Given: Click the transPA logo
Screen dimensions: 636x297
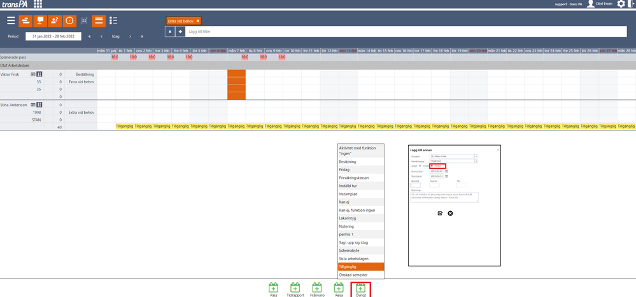Looking at the screenshot, I should point(14,4).
